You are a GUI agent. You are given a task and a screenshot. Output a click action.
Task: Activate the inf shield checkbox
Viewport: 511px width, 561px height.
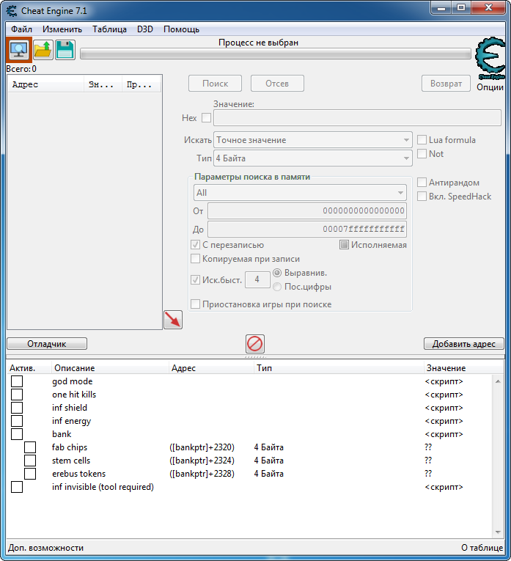click(17, 408)
